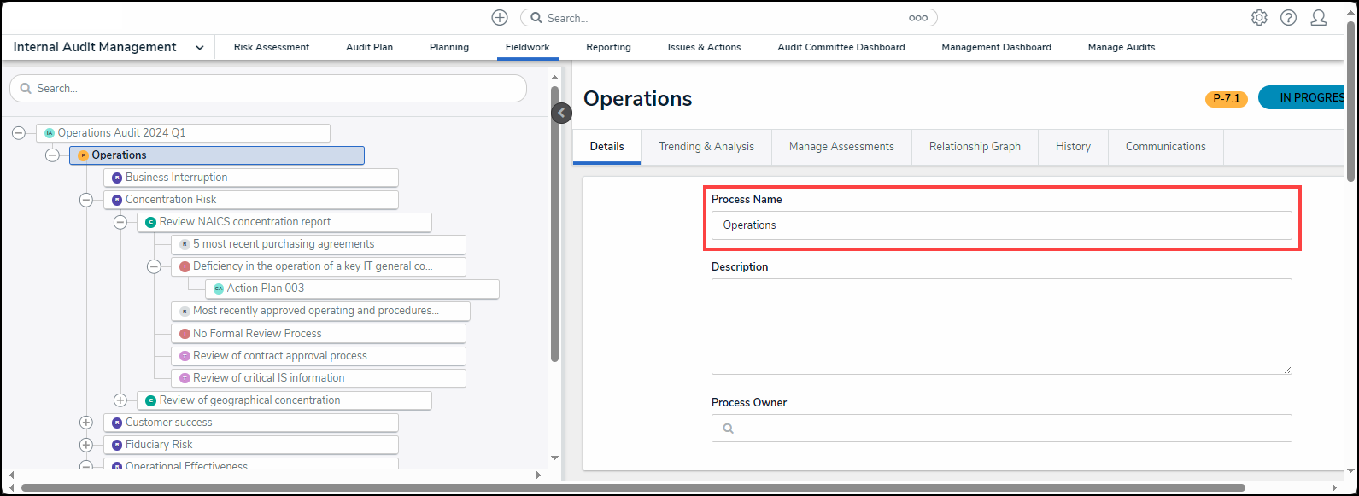Select No Formal Review Process item
The image size is (1359, 496).
[319, 334]
